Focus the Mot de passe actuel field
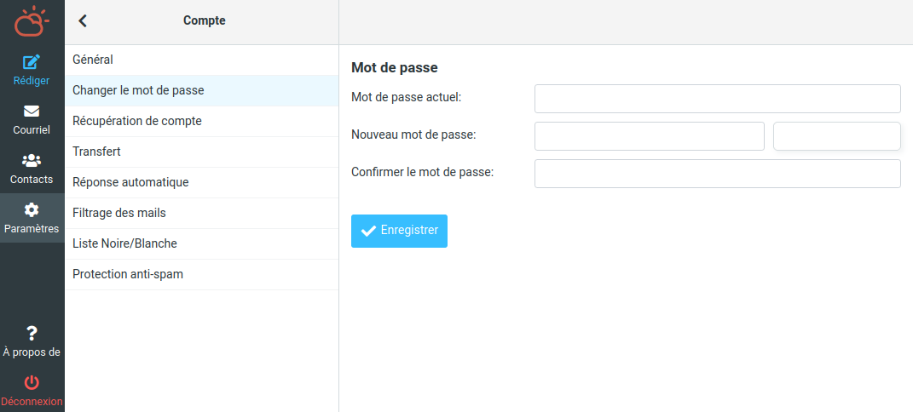 pos(717,99)
